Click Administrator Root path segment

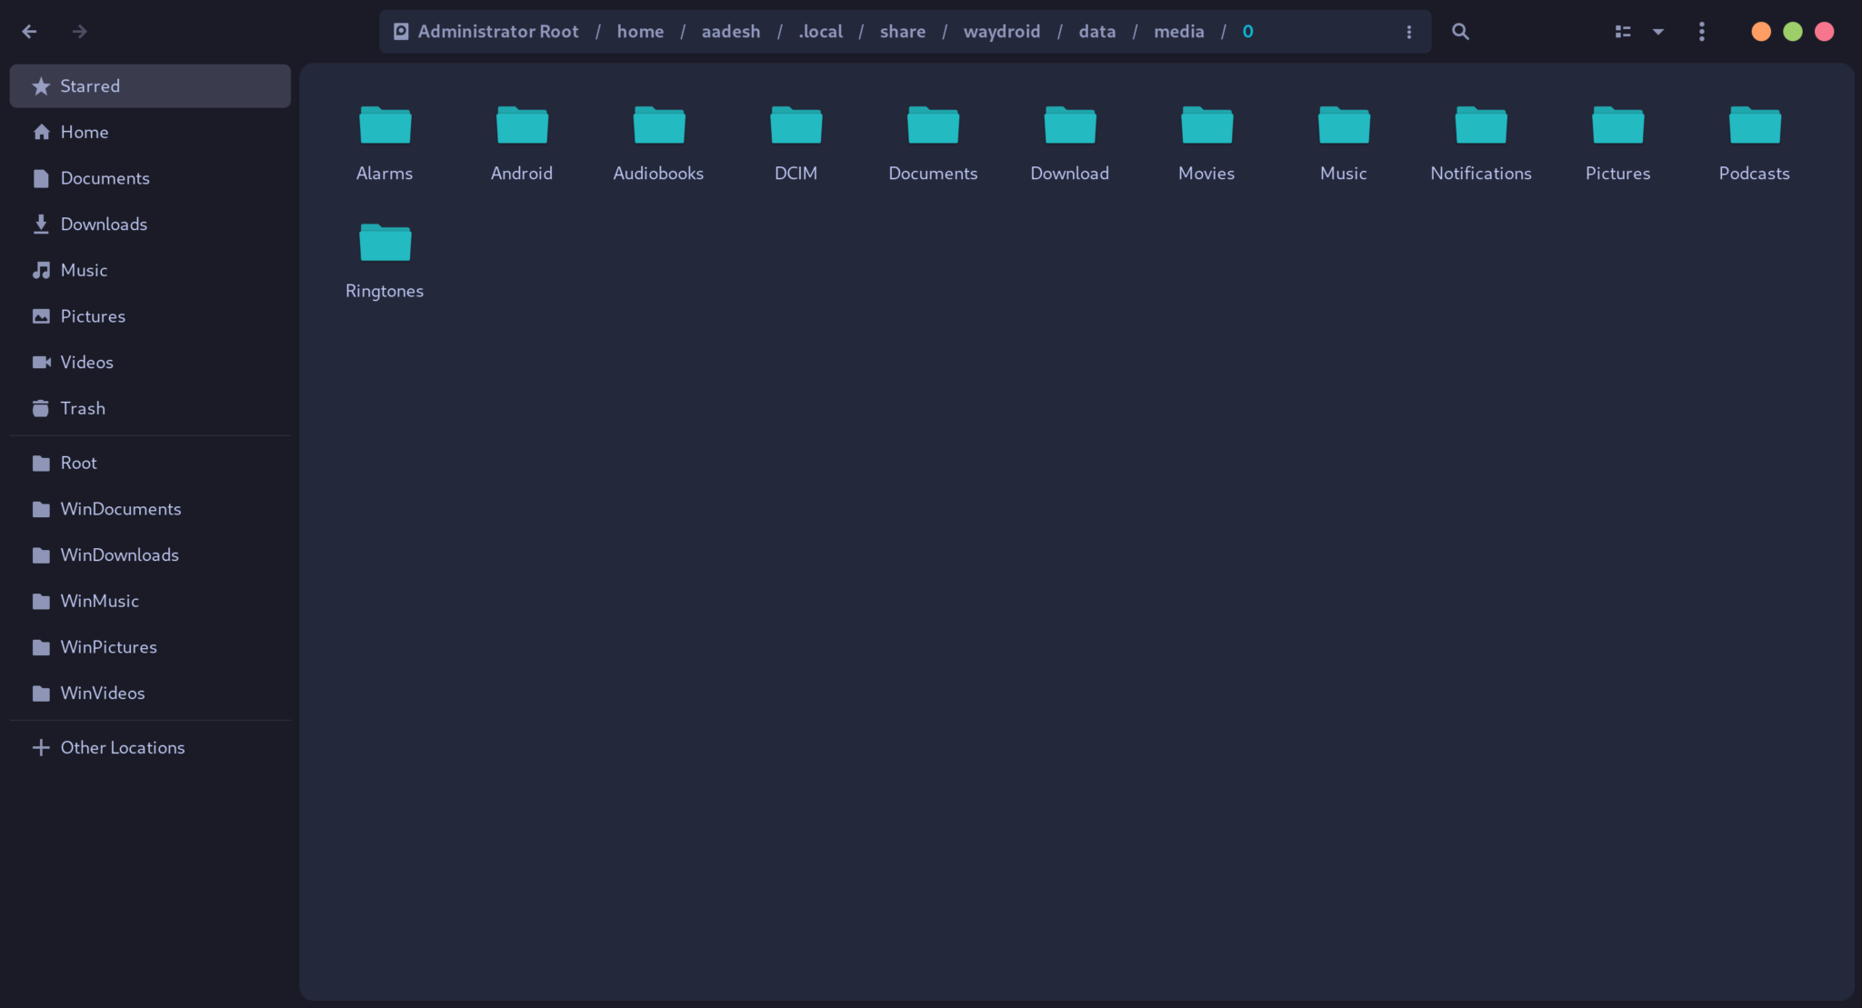[x=497, y=32]
